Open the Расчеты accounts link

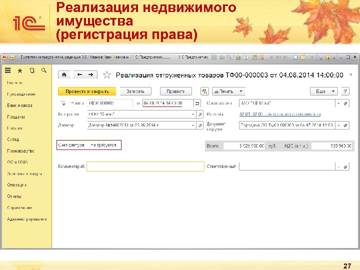click(x=280, y=114)
